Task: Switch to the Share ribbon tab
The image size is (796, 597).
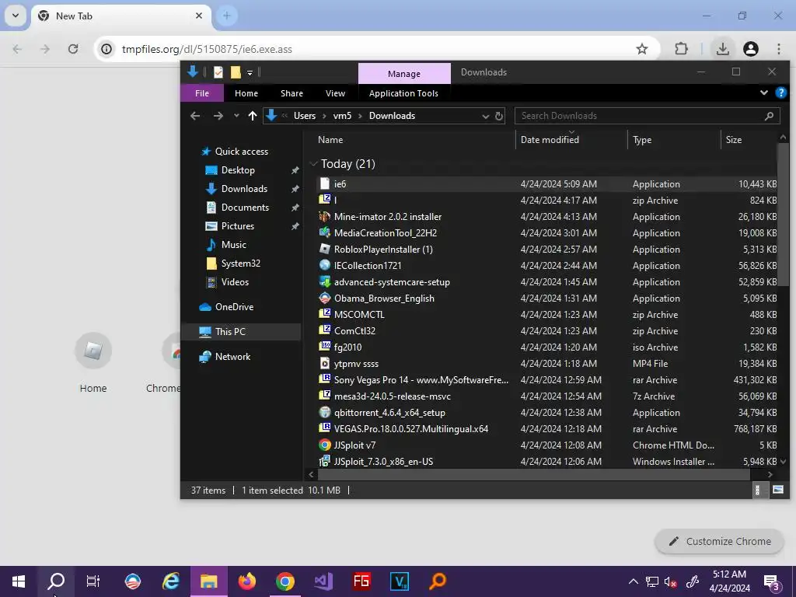Action: click(x=292, y=93)
